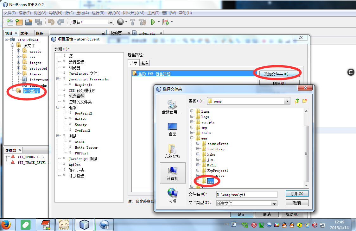The image size is (356, 231).
Task: Click the Redo toolbar icon
Action: pos(60,22)
